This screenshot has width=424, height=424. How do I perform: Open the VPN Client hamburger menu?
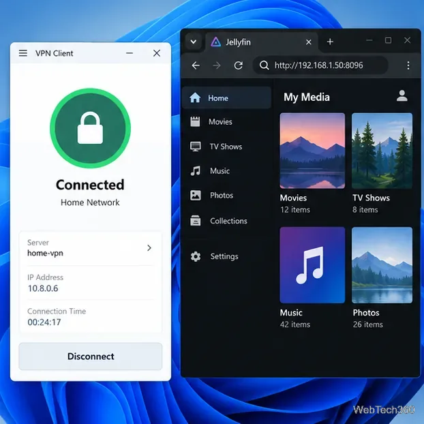coord(23,53)
